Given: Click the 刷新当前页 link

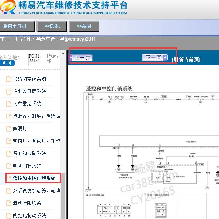Looking at the screenshot, I should pos(186,59).
